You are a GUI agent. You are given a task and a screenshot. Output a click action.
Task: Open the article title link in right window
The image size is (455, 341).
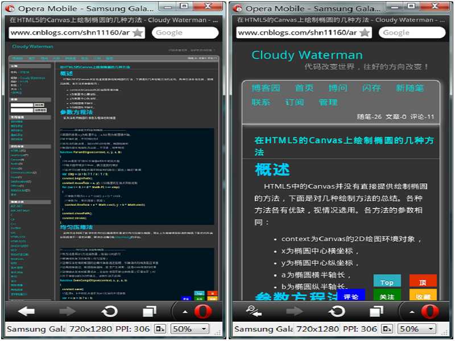click(x=344, y=146)
